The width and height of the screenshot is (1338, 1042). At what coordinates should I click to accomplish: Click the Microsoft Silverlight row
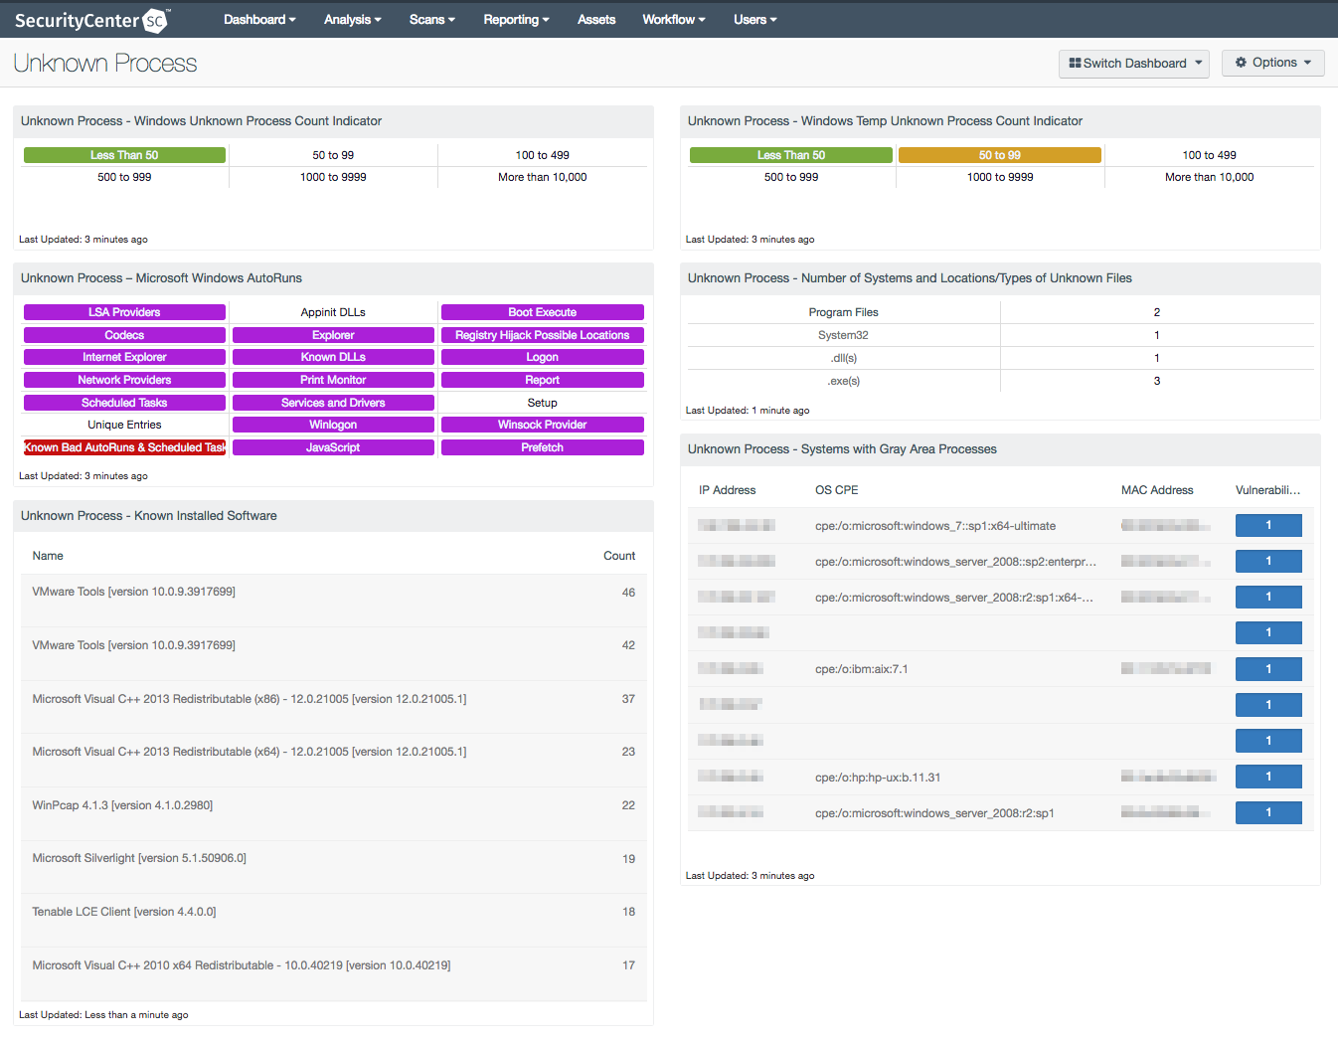pyautogui.click(x=334, y=867)
